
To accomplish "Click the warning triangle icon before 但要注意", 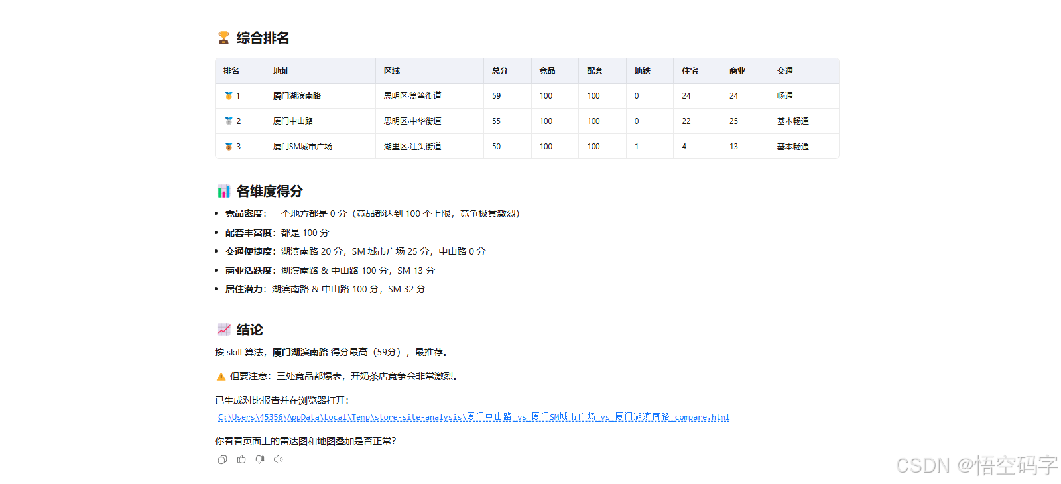I will click(x=221, y=377).
